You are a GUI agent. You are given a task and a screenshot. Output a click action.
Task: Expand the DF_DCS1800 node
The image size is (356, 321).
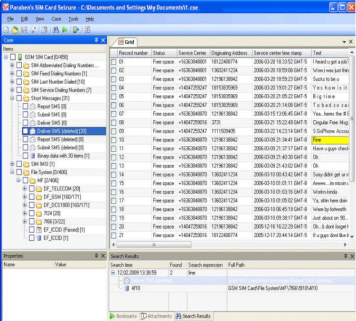coord(25,205)
